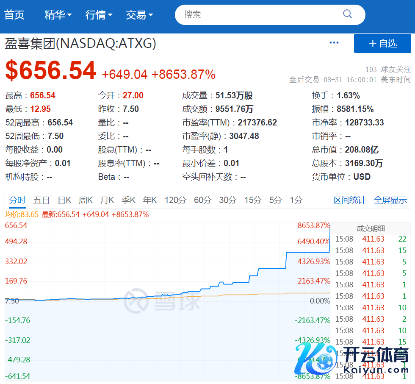Click 市盈率(TTM) value 217376.62

257,122
